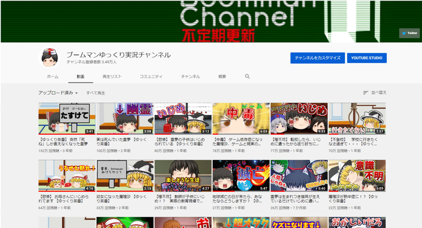Open the 行きたくない video thumbnail
The height and width of the screenshot is (228, 422).
click(357, 118)
